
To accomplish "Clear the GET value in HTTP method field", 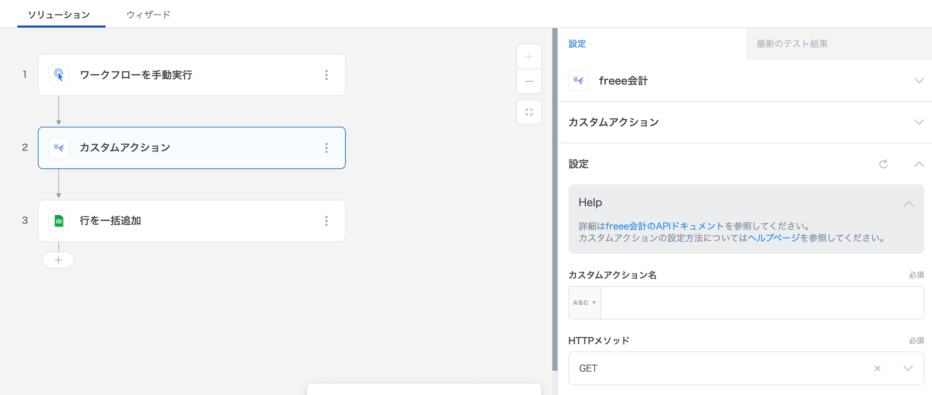I will (x=877, y=368).
